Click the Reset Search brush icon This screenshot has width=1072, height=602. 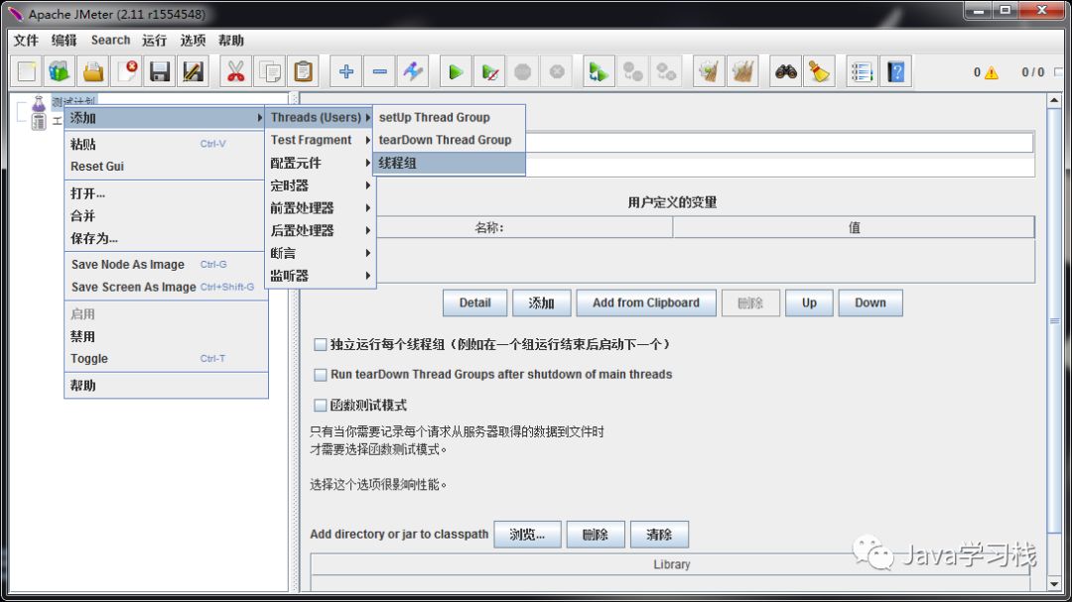click(x=819, y=71)
